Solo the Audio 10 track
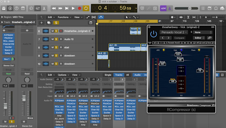Viewport: 226px width, 128px height. coord(56,39)
